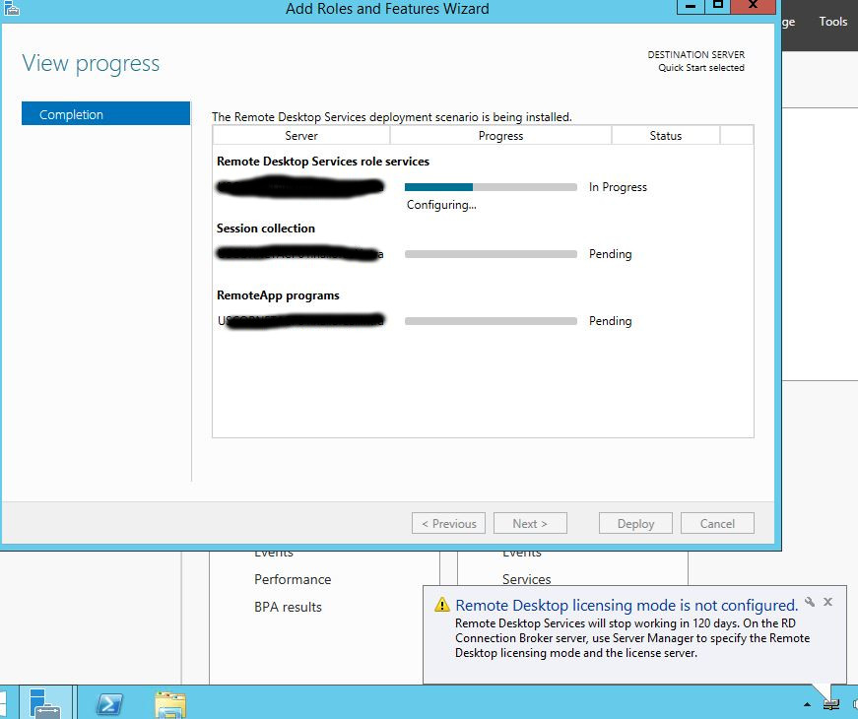Click the Next button
858x719 pixels.
tap(530, 524)
